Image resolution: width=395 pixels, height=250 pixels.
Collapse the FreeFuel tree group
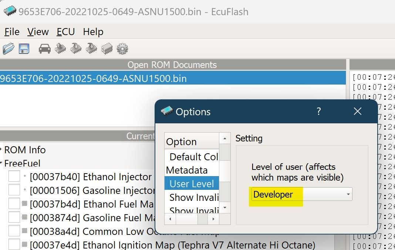click(x=1, y=163)
